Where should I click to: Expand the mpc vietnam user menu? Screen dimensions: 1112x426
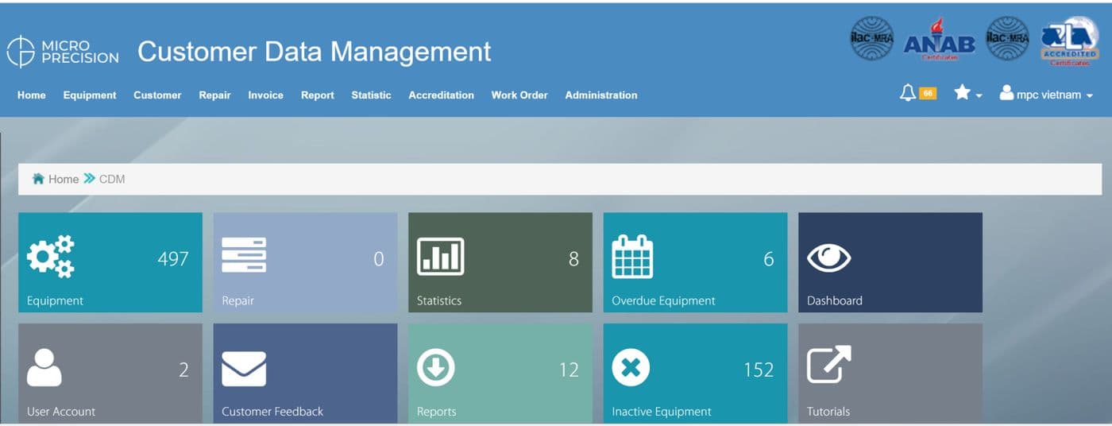(x=1046, y=94)
